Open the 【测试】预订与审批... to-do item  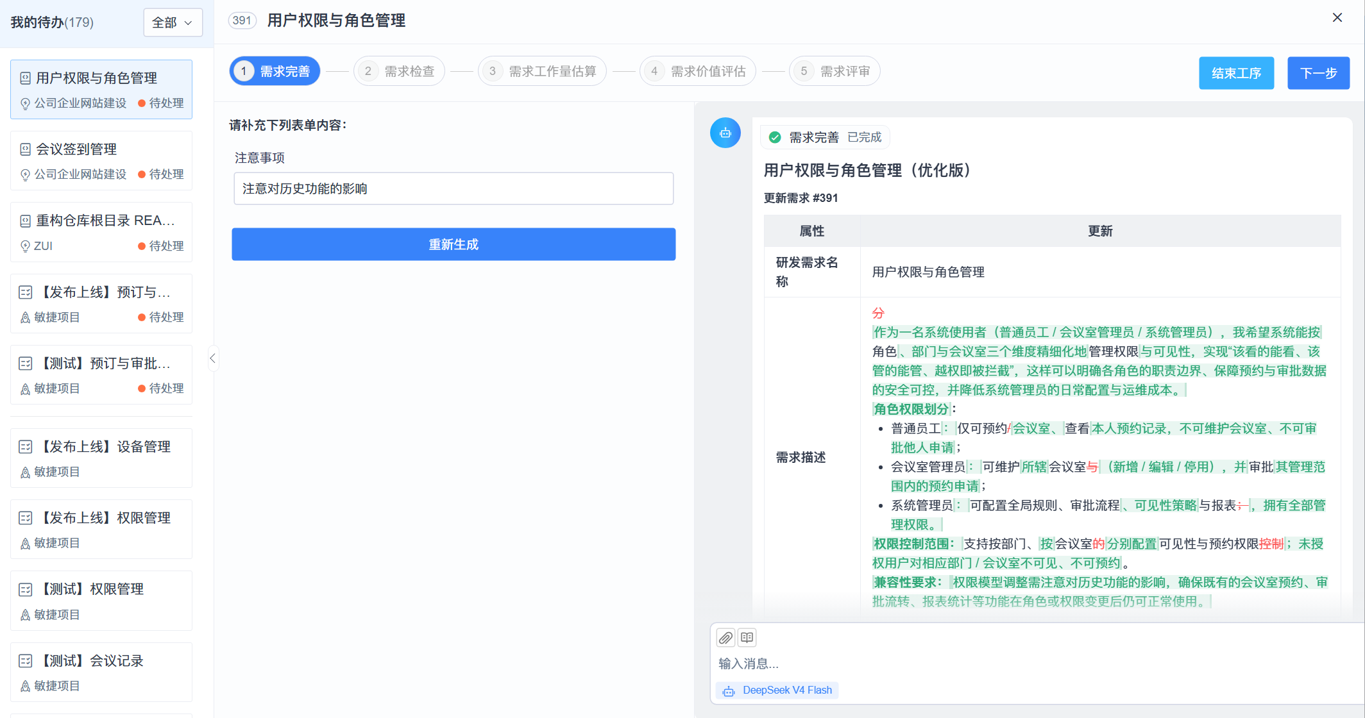[x=101, y=375]
